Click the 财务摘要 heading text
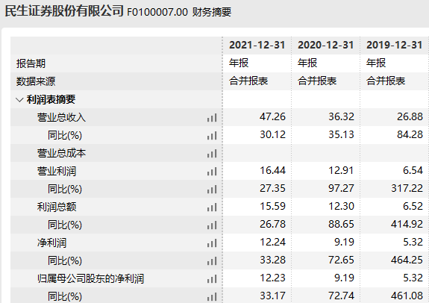429x303 pixels. 212,12
